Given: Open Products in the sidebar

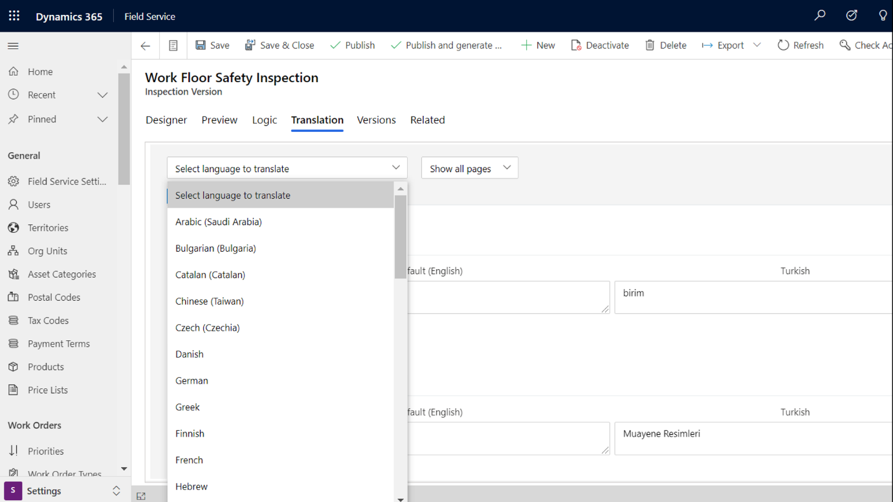Looking at the screenshot, I should (x=47, y=366).
